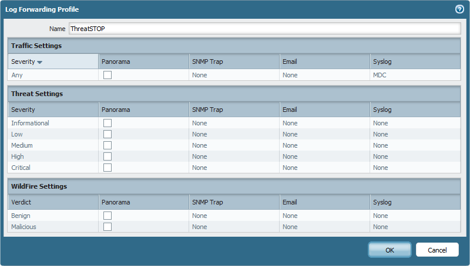
Task: Toggle Panorama checkbox for Low severity
Action: pos(108,134)
